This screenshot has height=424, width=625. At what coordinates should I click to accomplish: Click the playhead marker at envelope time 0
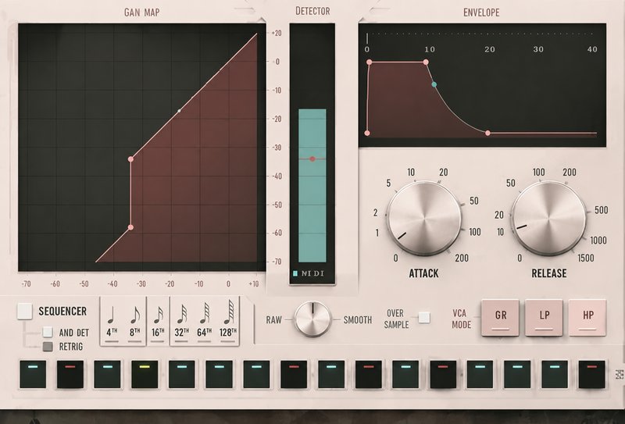367,39
